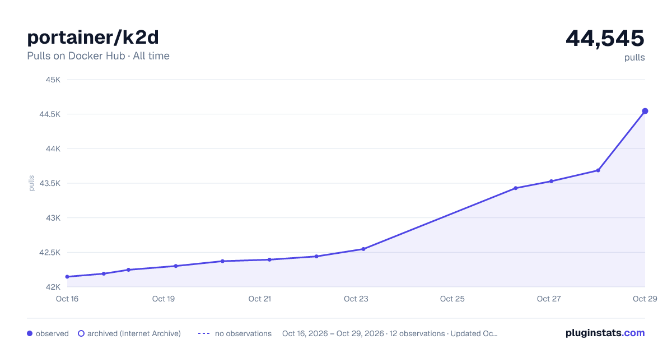Click the 43.5K y-axis label

tap(49, 183)
